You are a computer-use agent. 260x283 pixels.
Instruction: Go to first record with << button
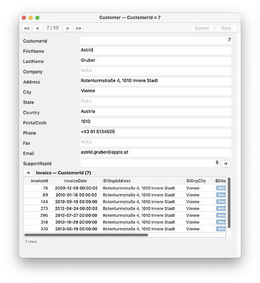pos(27,28)
